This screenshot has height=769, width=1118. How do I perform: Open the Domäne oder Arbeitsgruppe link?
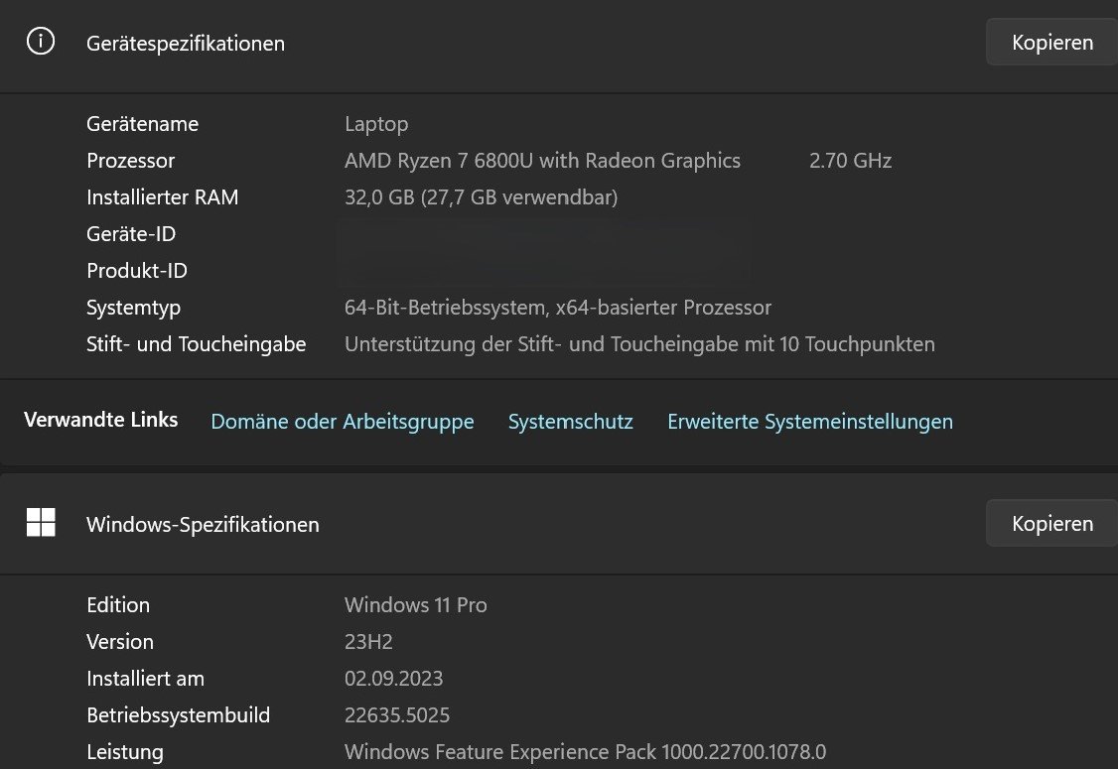coord(343,422)
